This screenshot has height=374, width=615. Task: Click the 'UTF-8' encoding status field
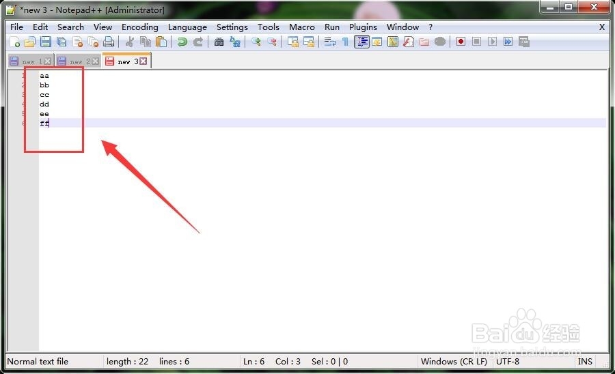coord(508,362)
